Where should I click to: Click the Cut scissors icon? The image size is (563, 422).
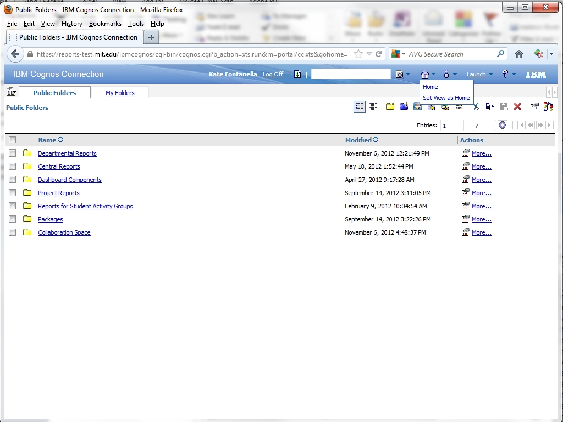point(476,107)
